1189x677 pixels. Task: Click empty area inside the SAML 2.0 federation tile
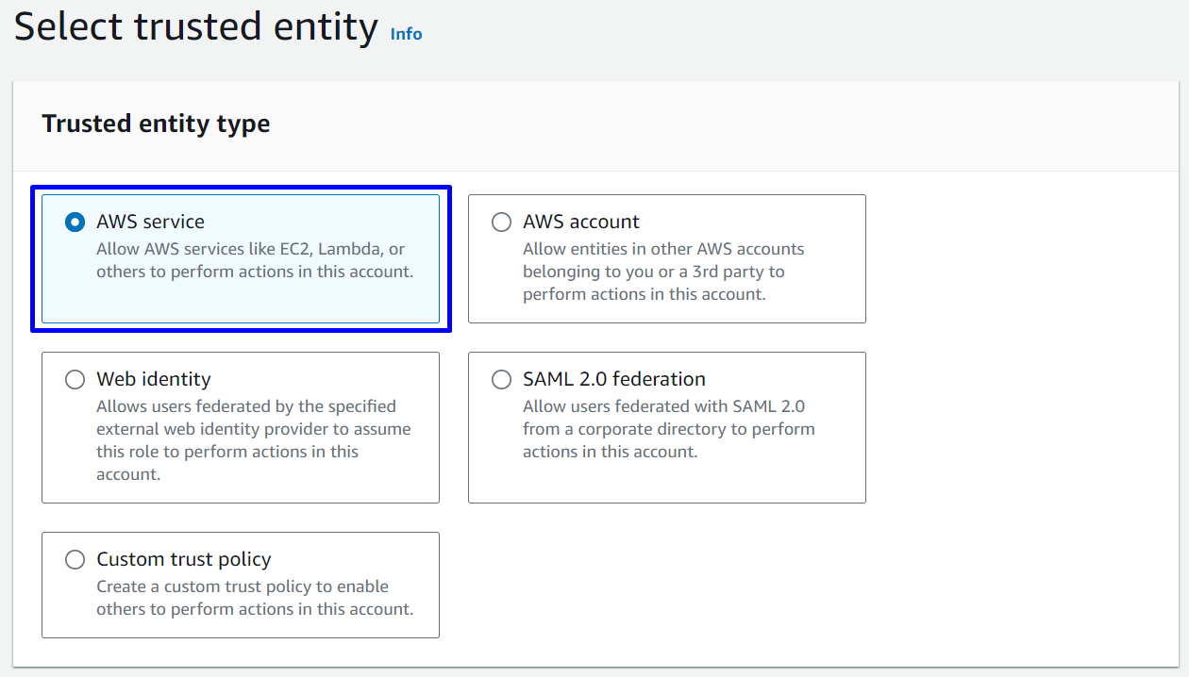[x=773, y=481]
